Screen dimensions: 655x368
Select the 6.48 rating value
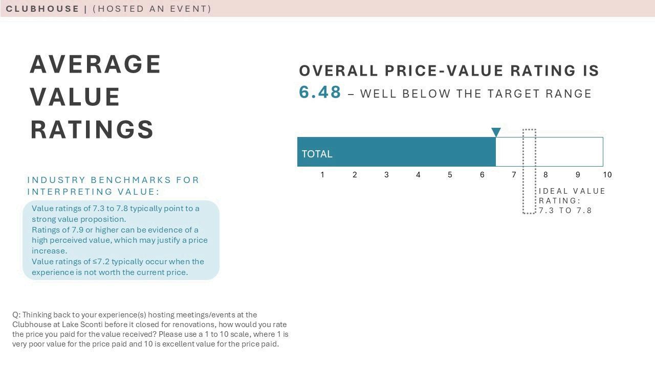coord(320,93)
